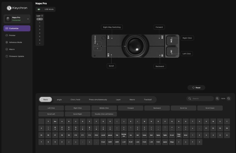Pick the Tab key
Screen dimensions: 236x153
pos(117,135)
